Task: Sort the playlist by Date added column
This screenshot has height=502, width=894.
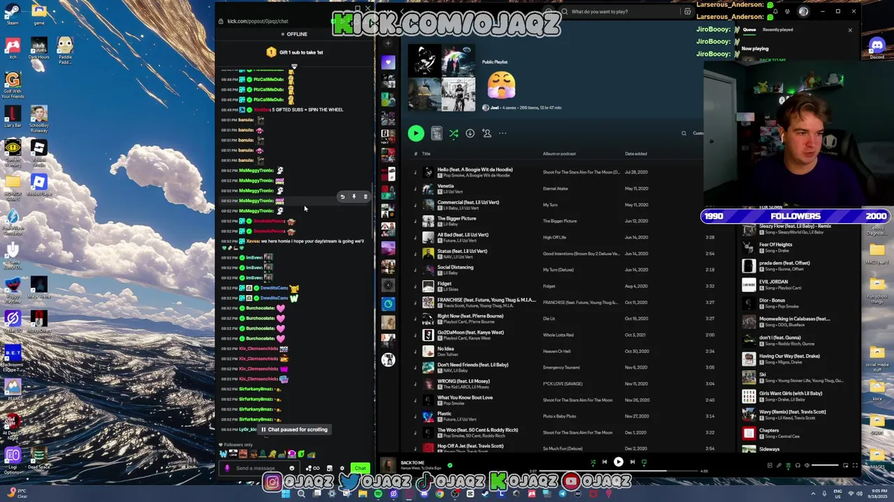Action: click(636, 153)
